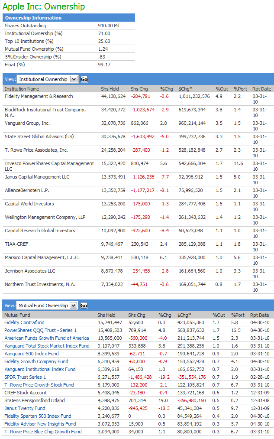Select T. Rowe Price Associates, Inc. name
Viewport: 274px width, 439px height.
36,150
